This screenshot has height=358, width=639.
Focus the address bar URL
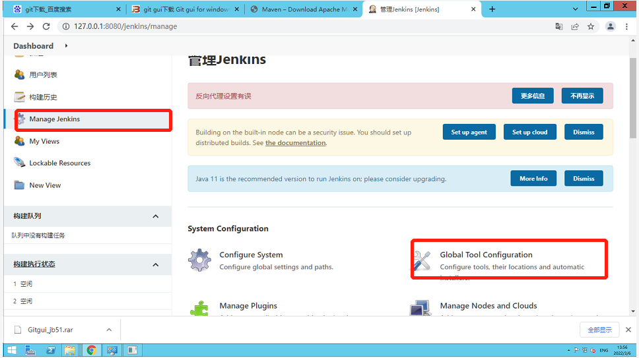coord(125,26)
